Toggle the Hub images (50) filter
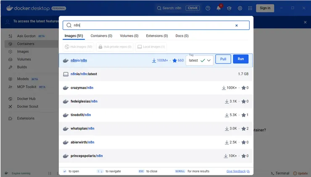Screen dimensions: 311x177 pos(79,47)
